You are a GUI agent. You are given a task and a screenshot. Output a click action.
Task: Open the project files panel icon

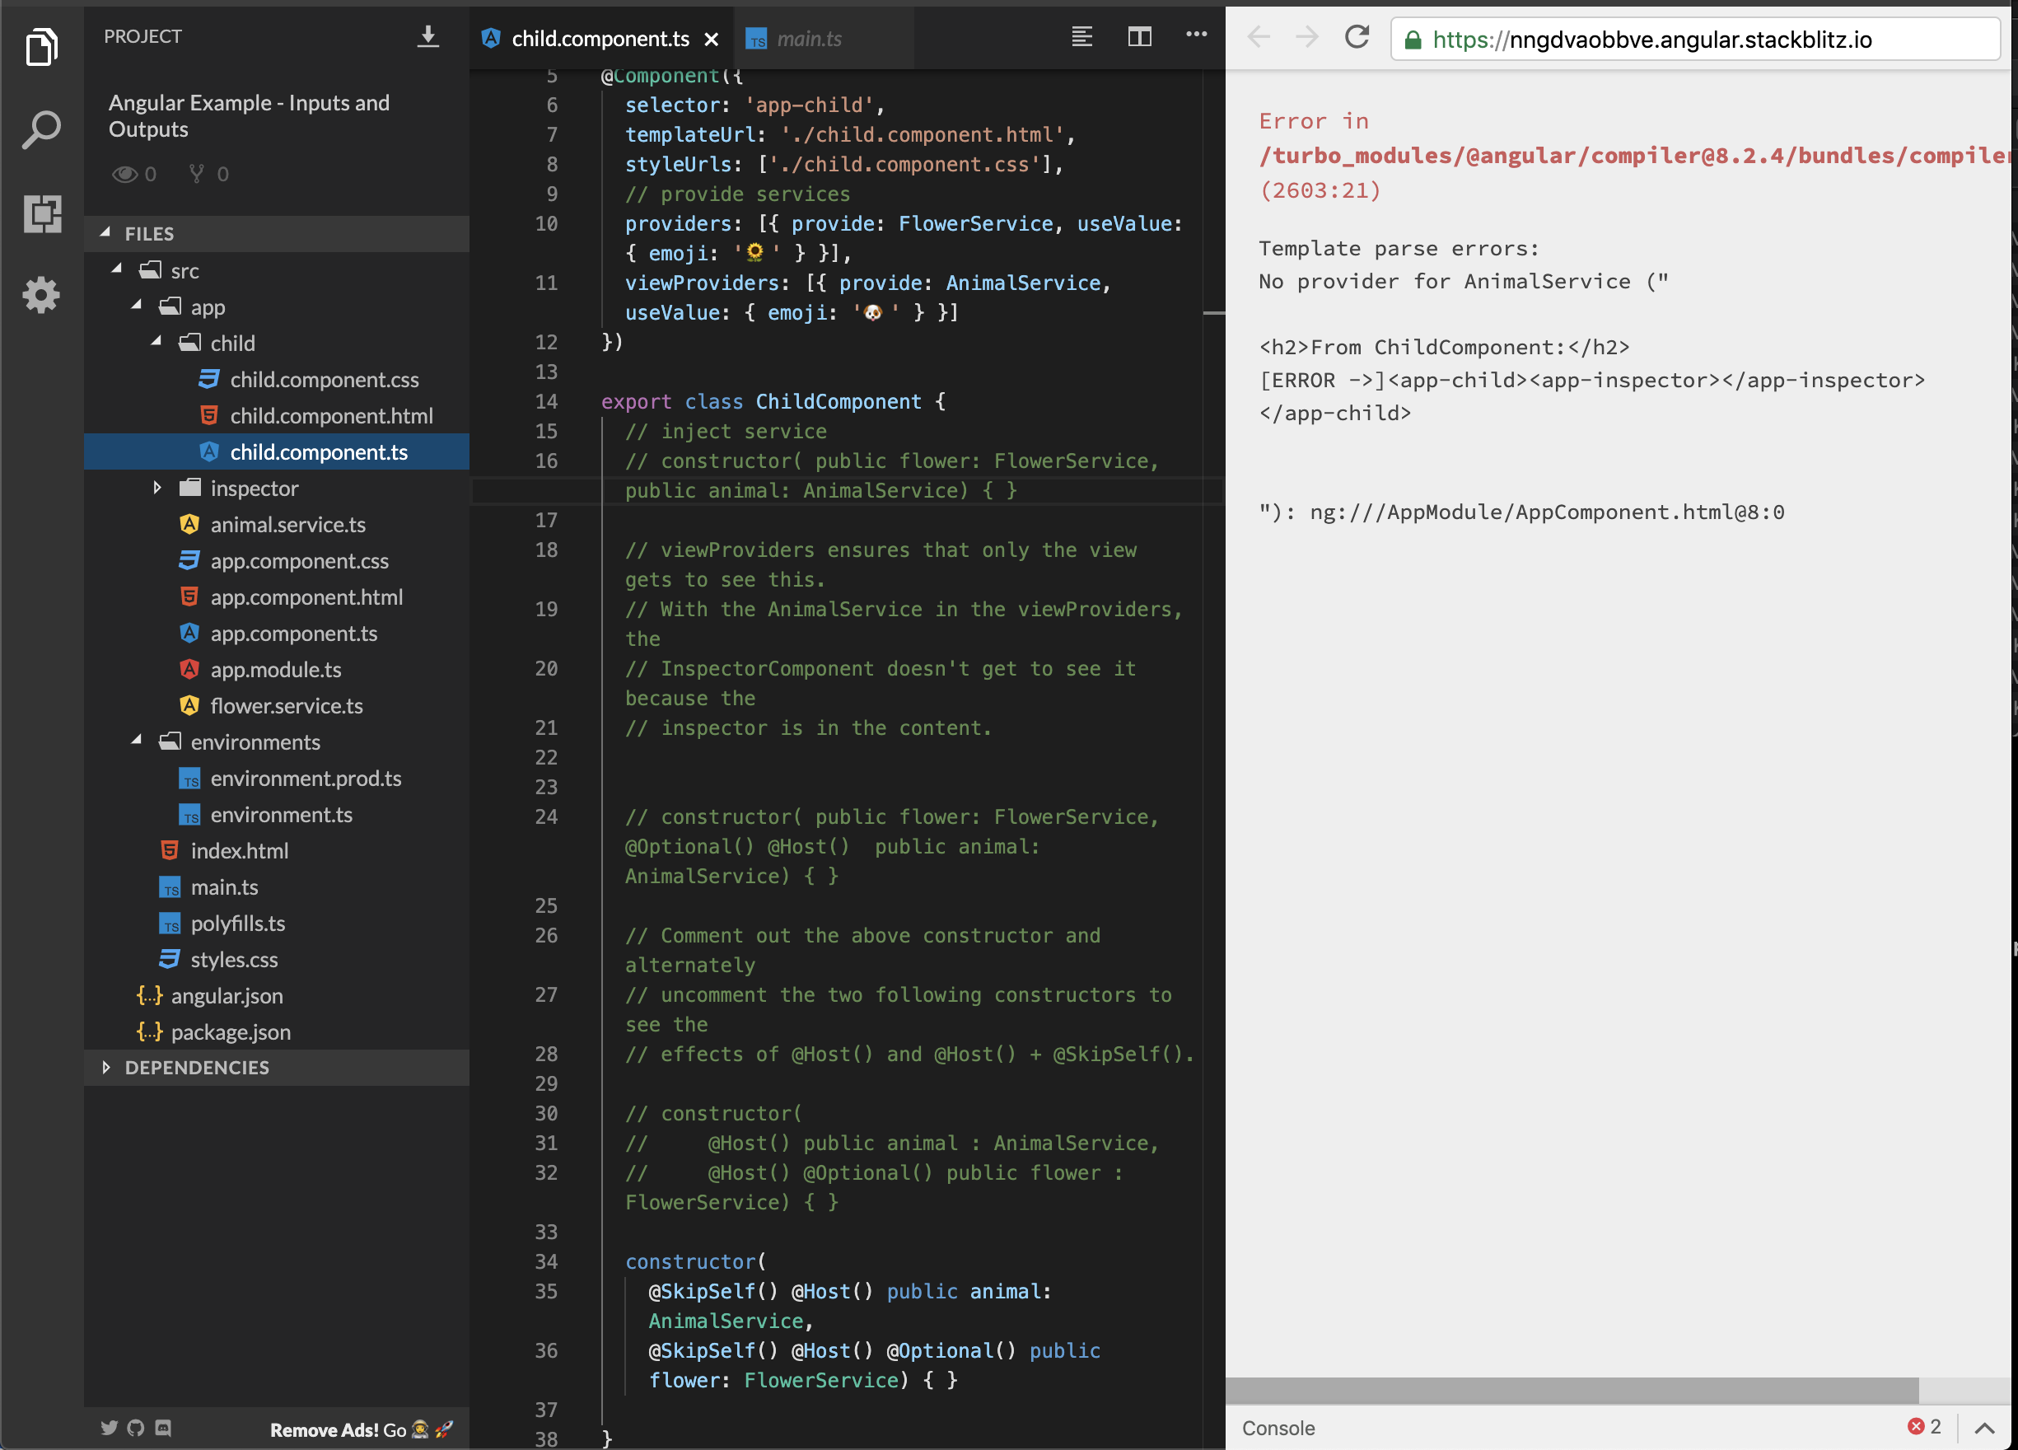tap(42, 46)
